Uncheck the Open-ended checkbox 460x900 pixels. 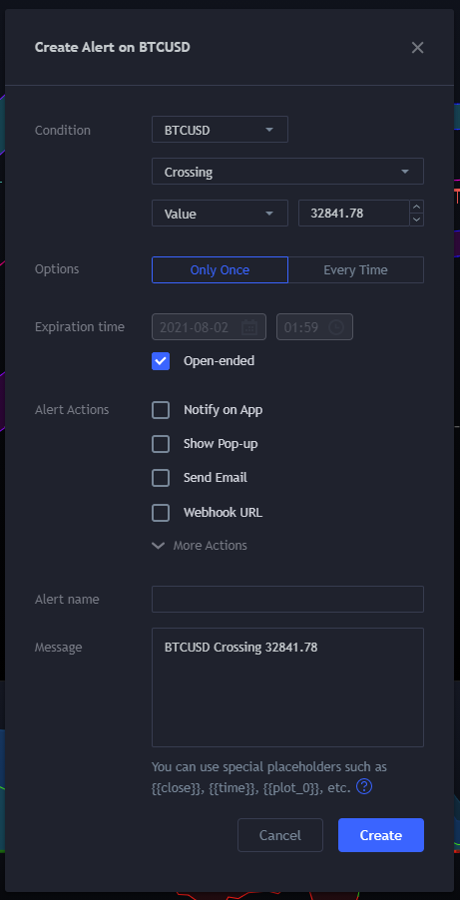coord(161,361)
